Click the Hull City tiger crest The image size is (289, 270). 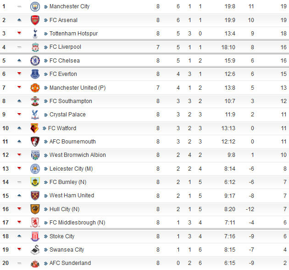click(x=35, y=209)
